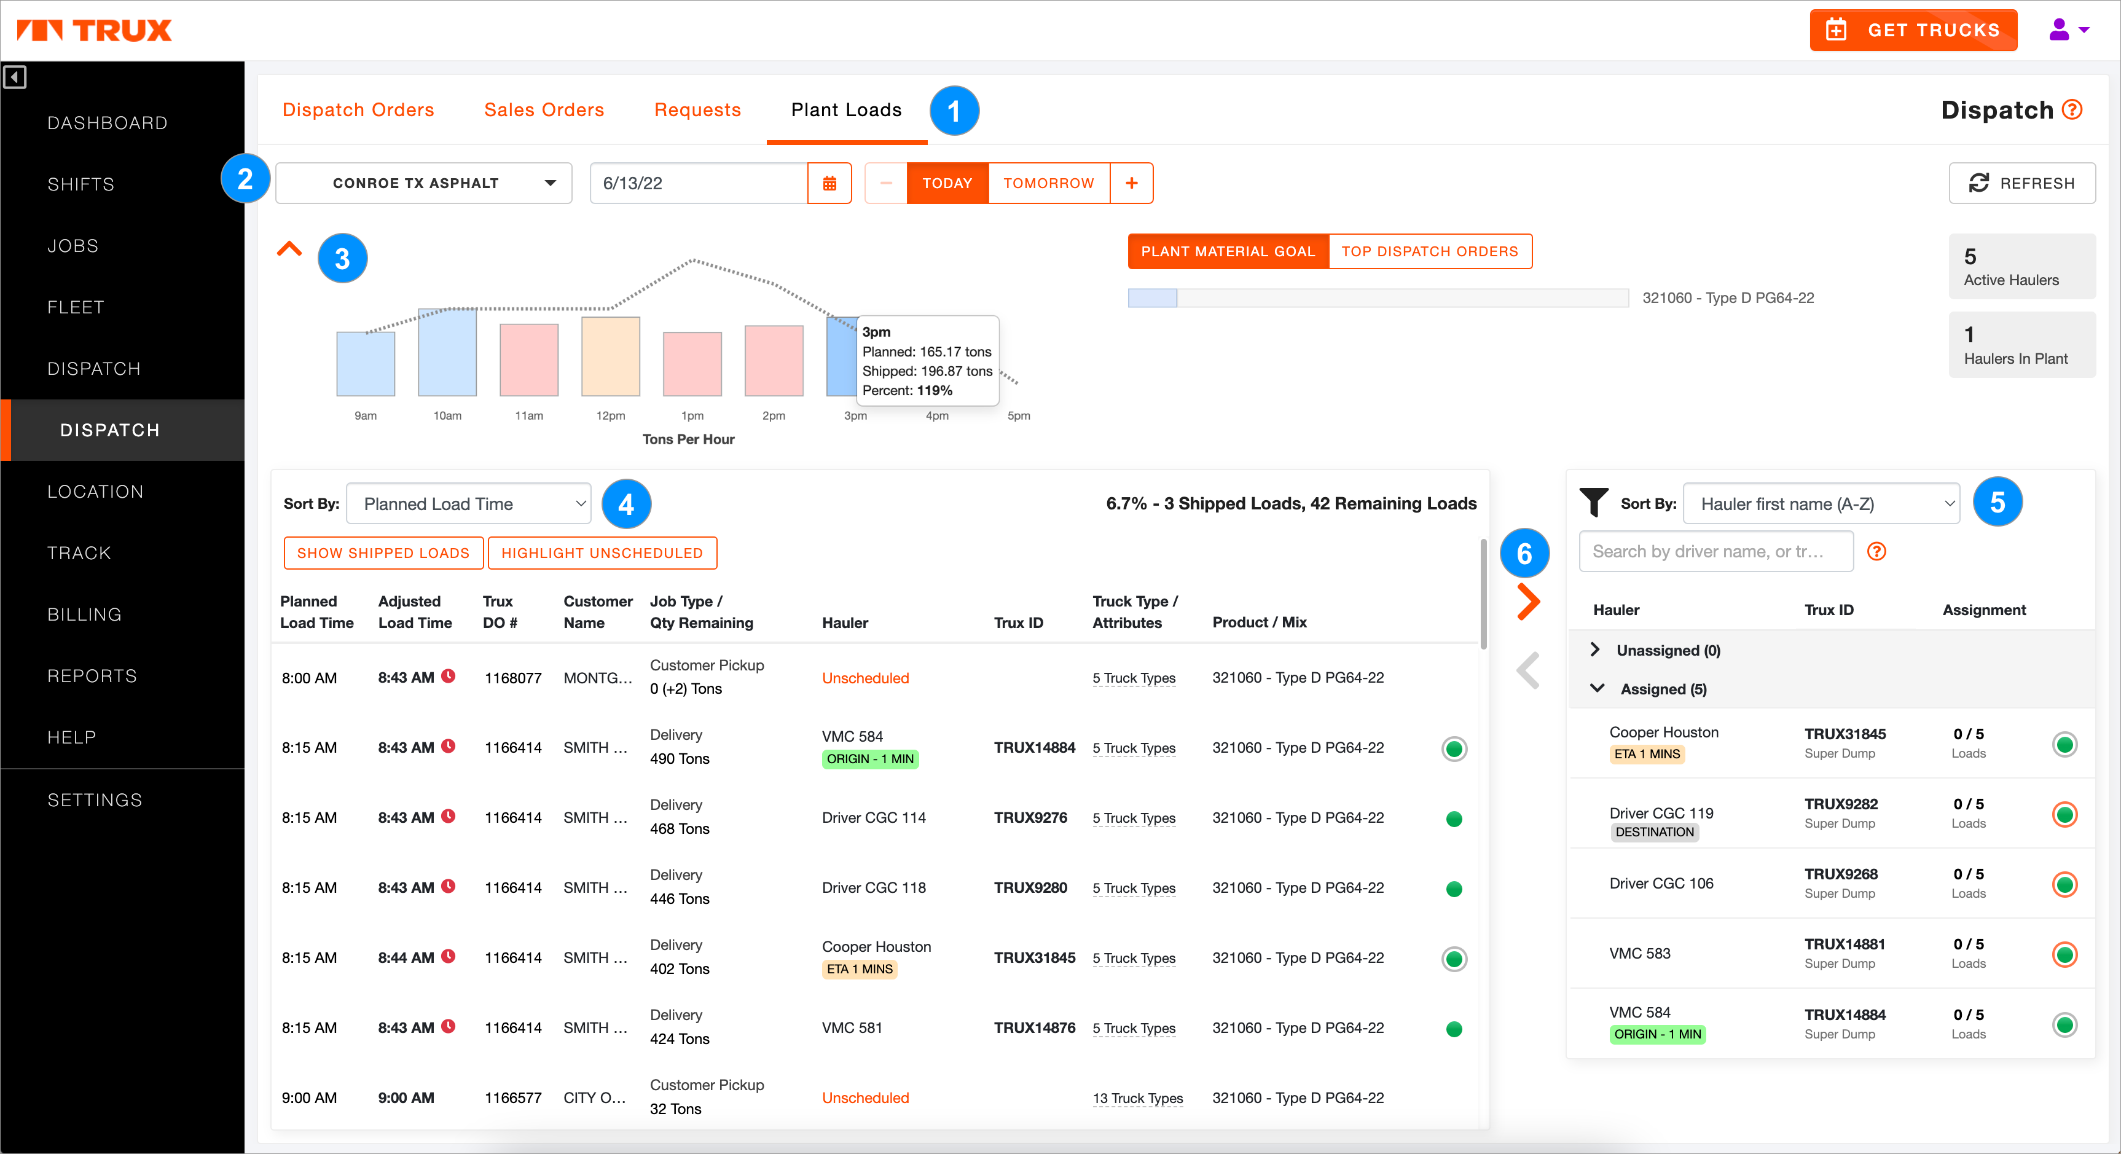Open the Dispatch Orders tab
2121x1154 pixels.
(358, 109)
